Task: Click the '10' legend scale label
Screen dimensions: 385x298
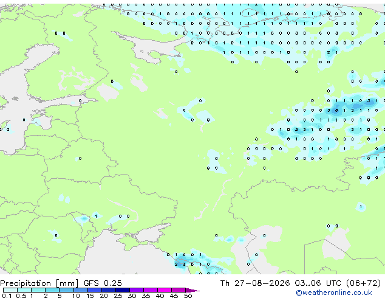Action: [x=76, y=296]
